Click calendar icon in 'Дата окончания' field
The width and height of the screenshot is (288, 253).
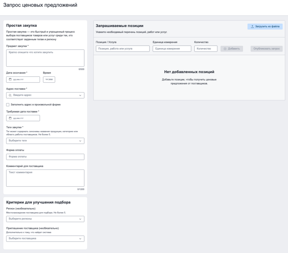[x=10, y=80]
